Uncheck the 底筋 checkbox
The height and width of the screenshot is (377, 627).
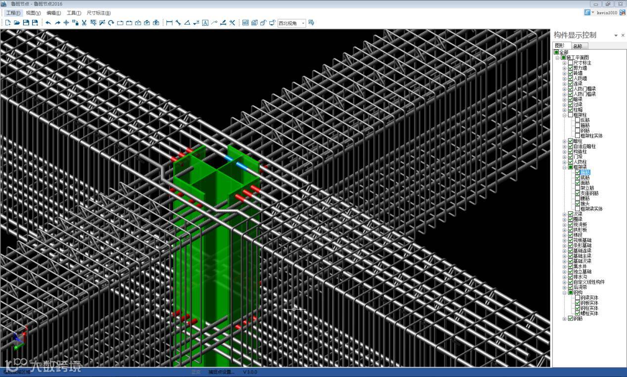coord(578,178)
